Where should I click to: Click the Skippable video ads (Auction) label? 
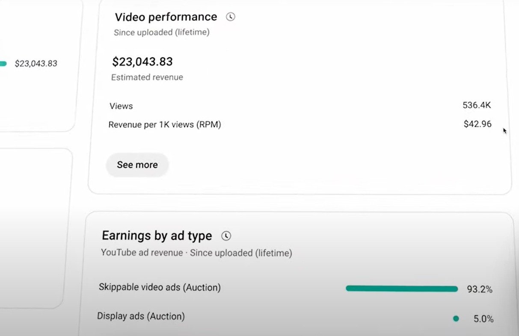click(x=160, y=287)
